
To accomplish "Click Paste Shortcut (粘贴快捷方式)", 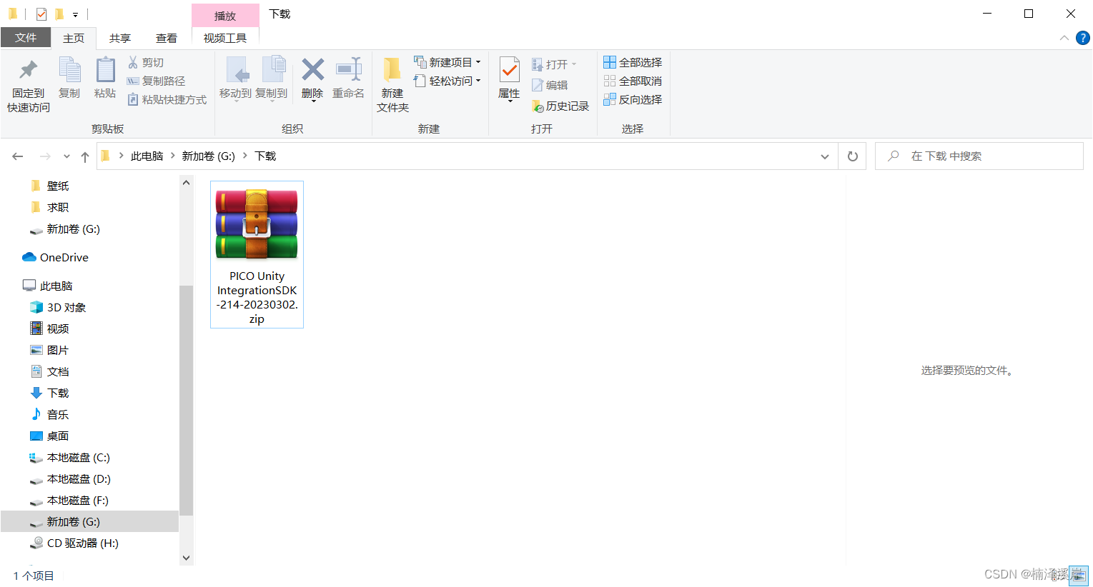I will click(167, 100).
